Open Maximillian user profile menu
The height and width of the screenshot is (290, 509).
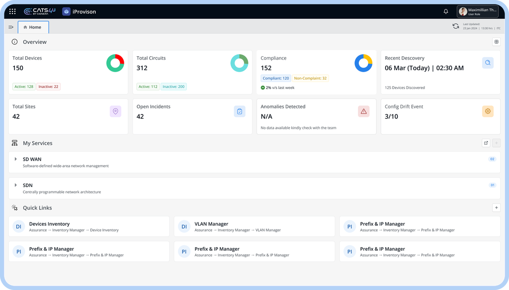point(478,12)
